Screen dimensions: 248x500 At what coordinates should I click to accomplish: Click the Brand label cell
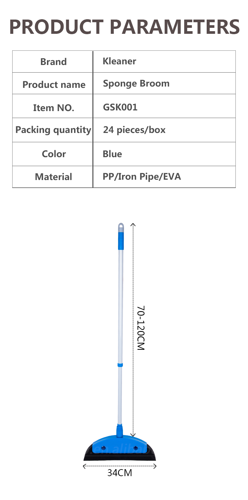53,62
